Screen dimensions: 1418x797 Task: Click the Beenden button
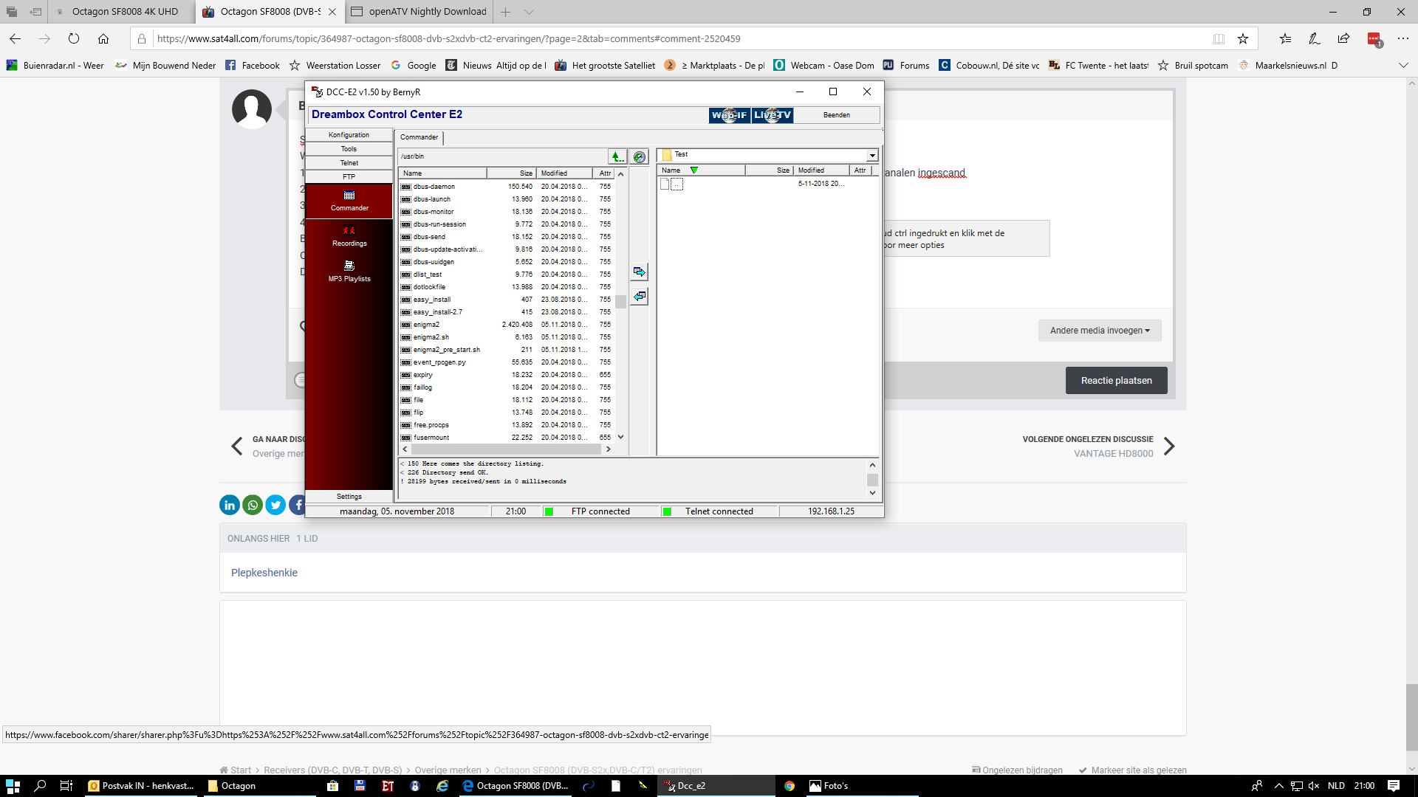837,115
